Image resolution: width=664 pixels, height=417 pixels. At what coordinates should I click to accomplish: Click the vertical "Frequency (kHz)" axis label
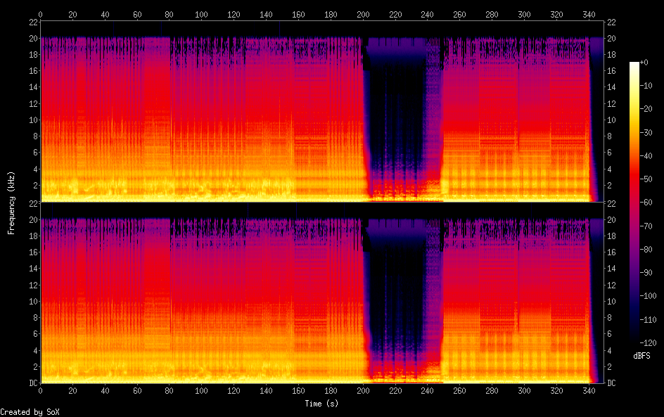pyautogui.click(x=11, y=203)
